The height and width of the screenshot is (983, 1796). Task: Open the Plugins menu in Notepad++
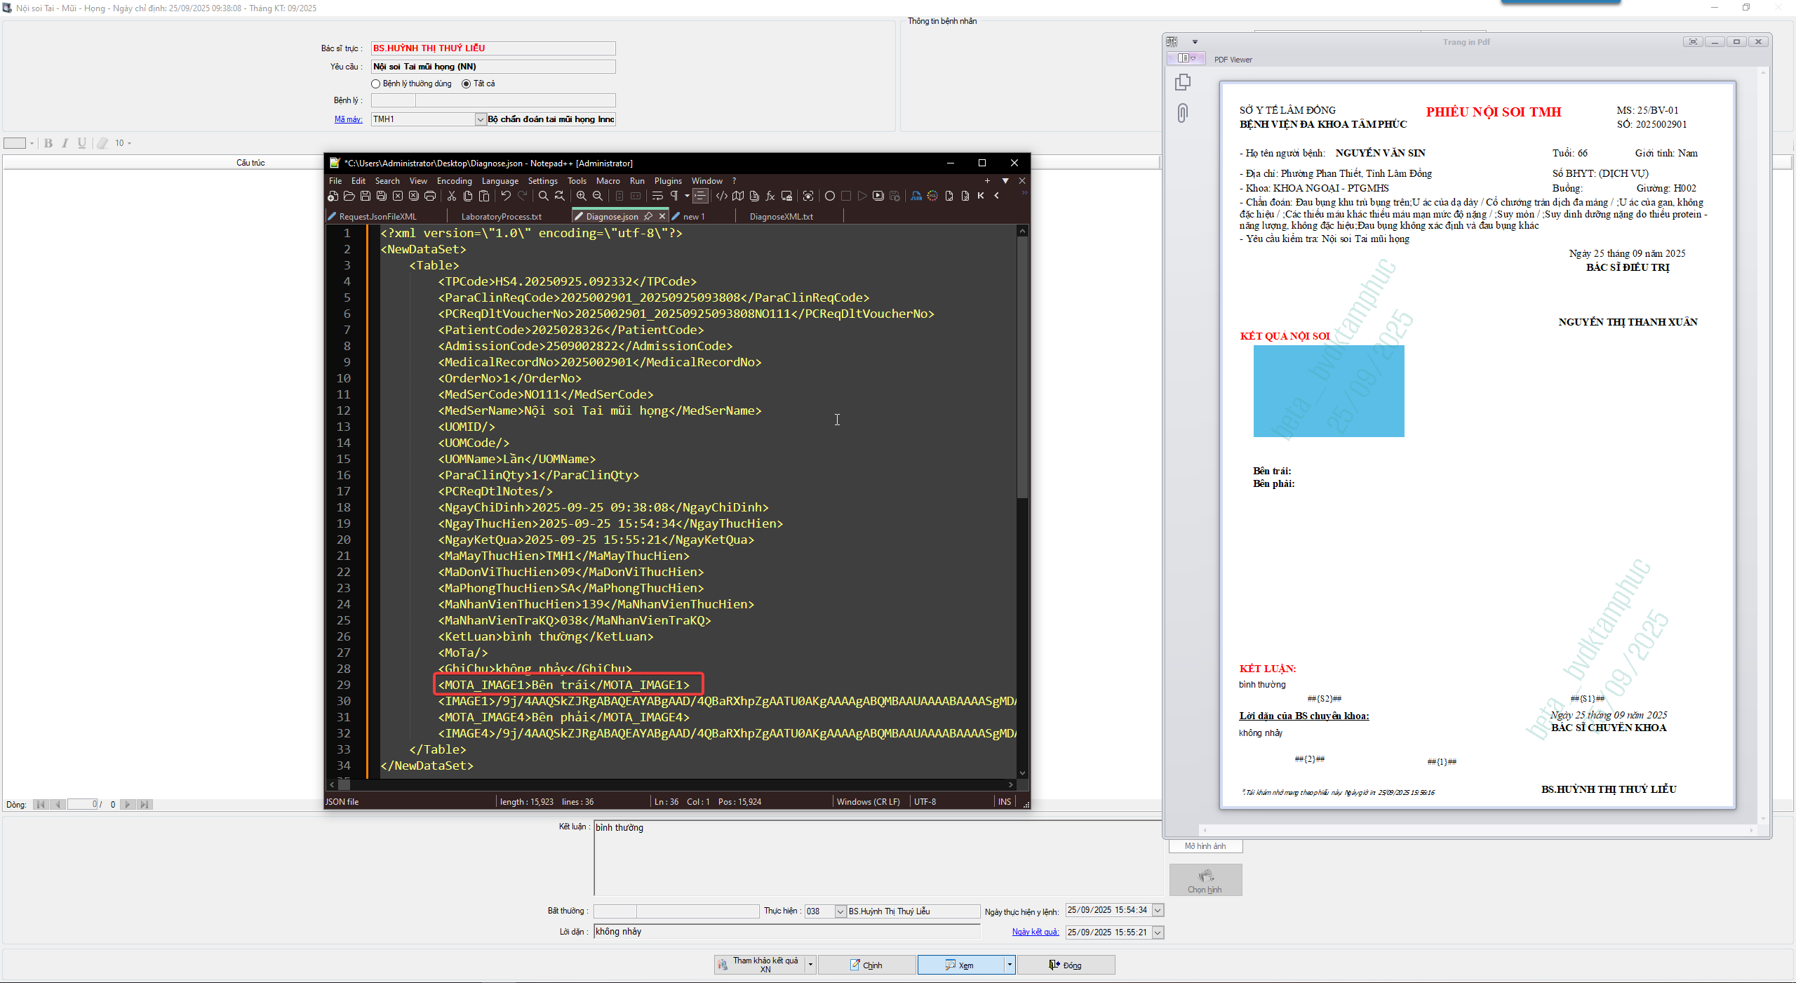[x=667, y=181]
